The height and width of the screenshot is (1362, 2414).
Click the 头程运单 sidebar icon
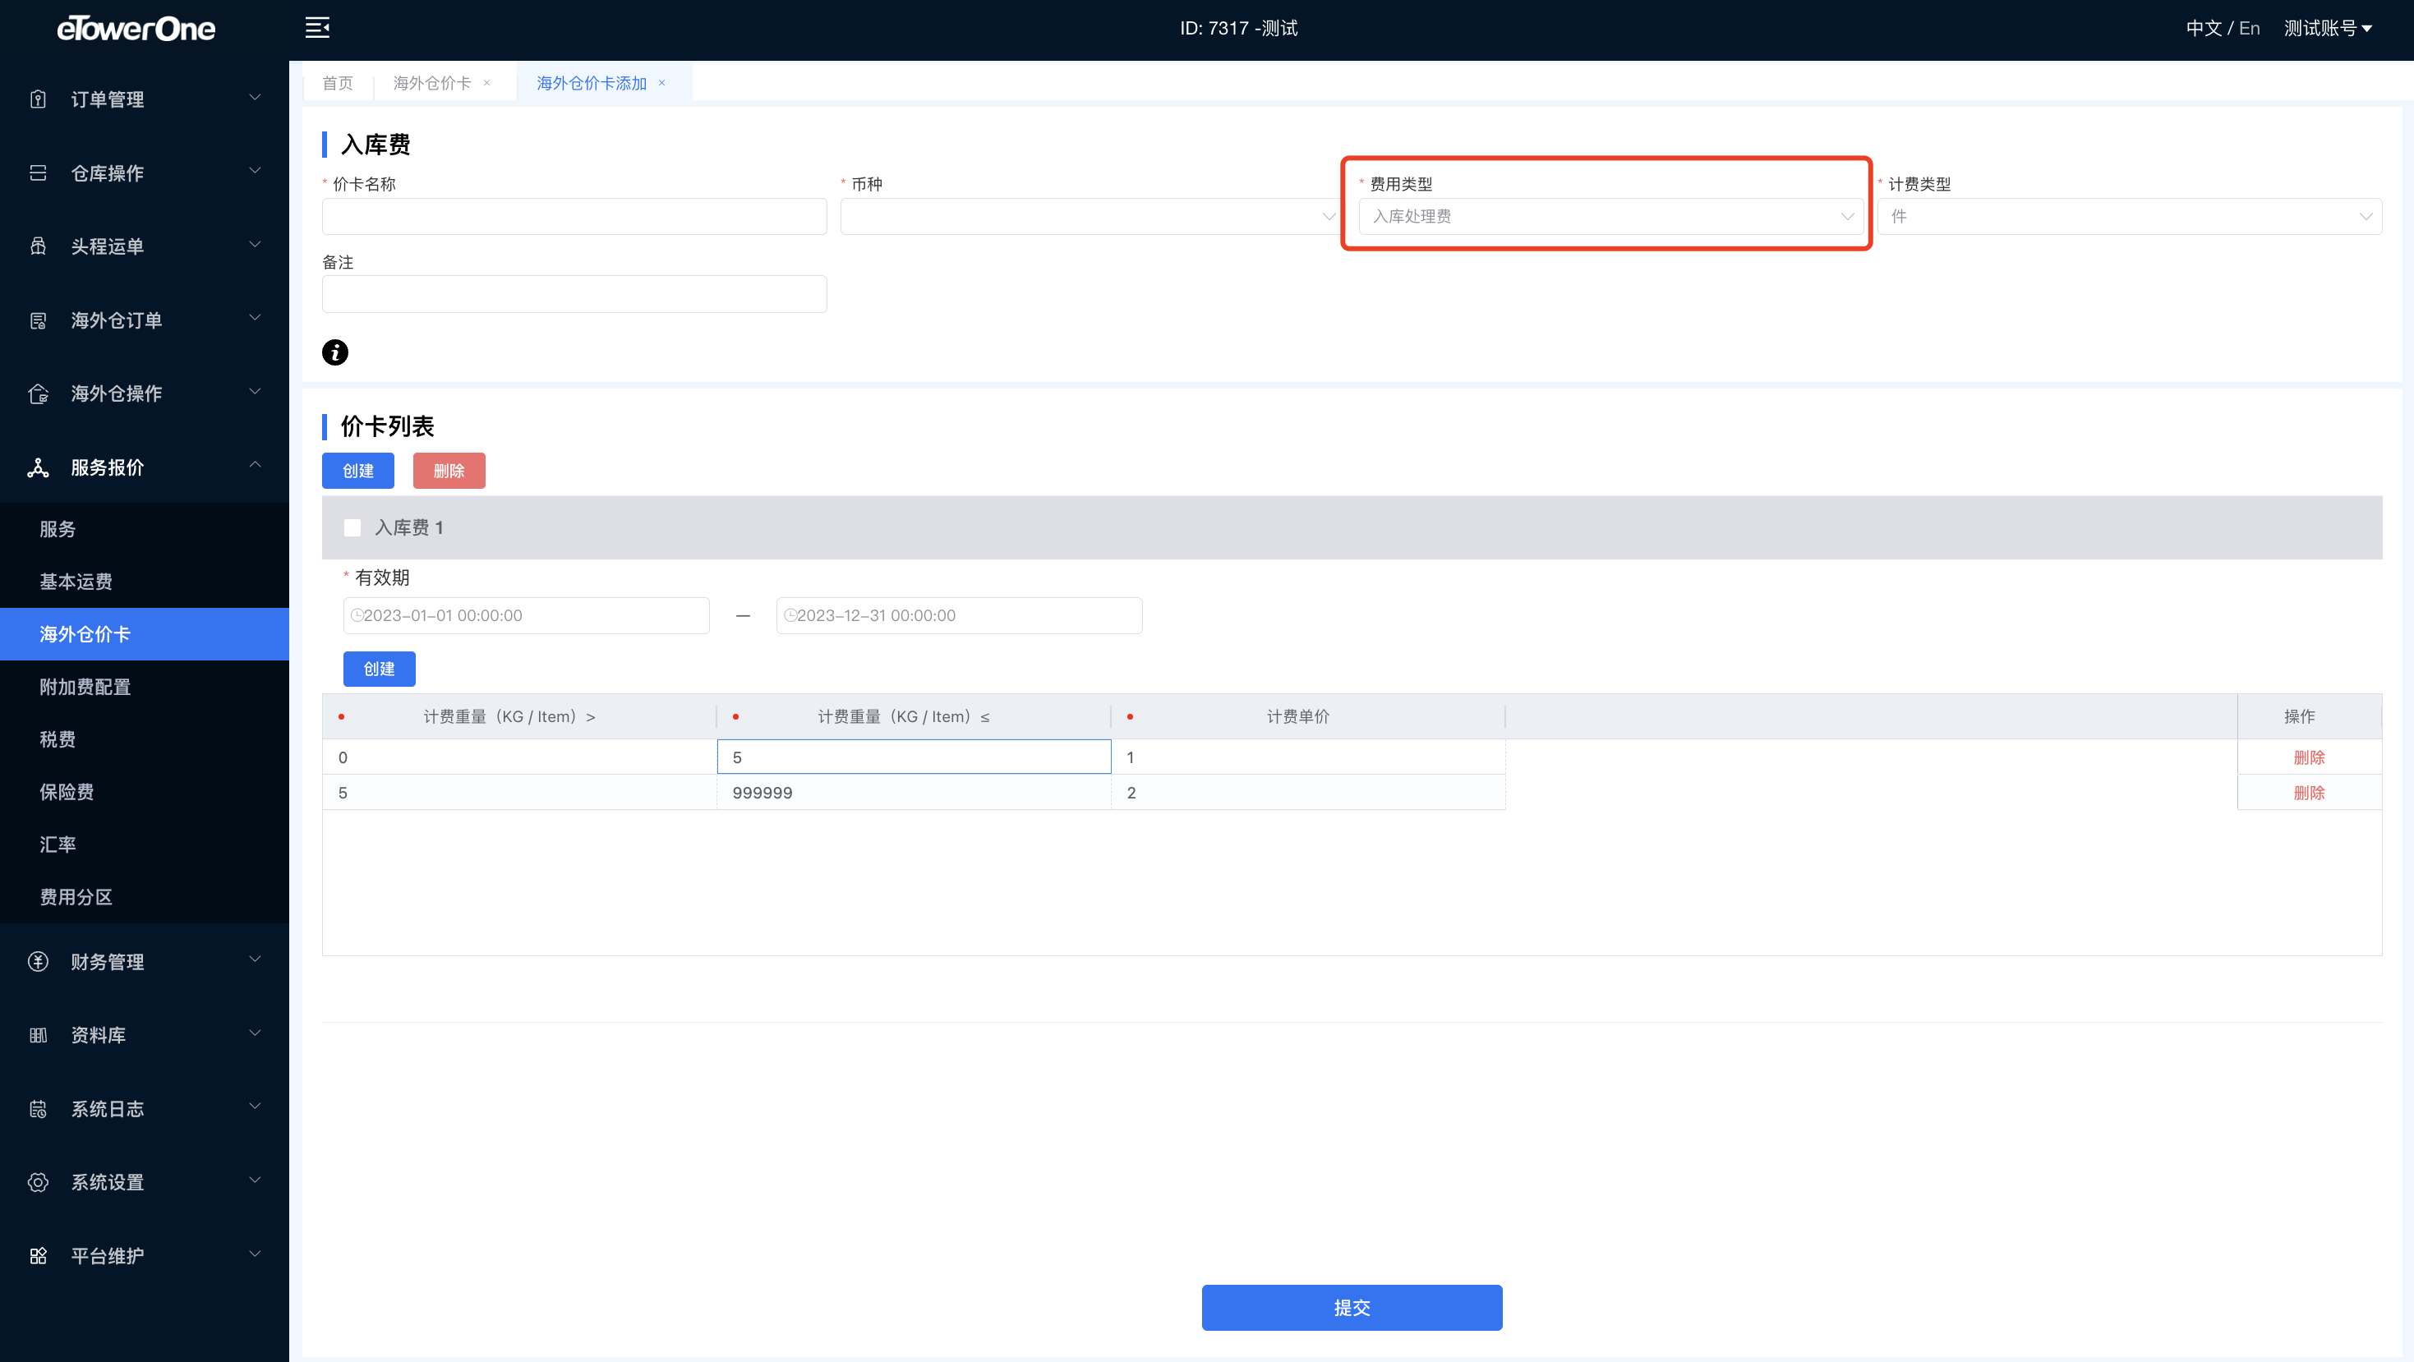point(38,246)
